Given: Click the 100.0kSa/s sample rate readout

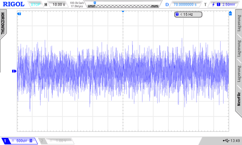Looking at the screenshot, I should (77, 3).
